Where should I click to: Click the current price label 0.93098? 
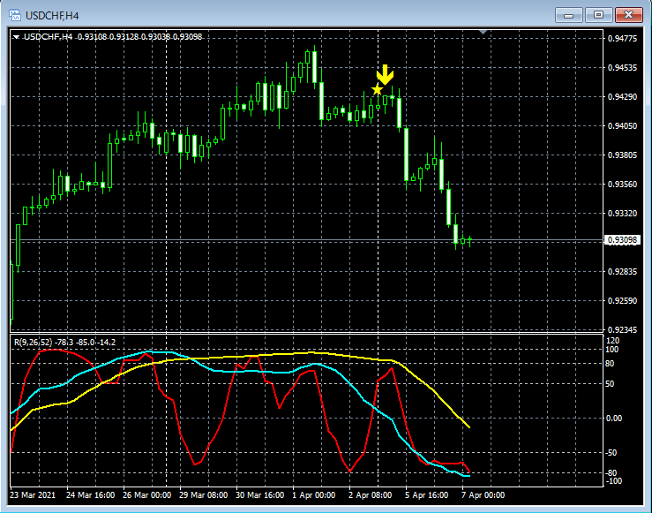click(622, 240)
